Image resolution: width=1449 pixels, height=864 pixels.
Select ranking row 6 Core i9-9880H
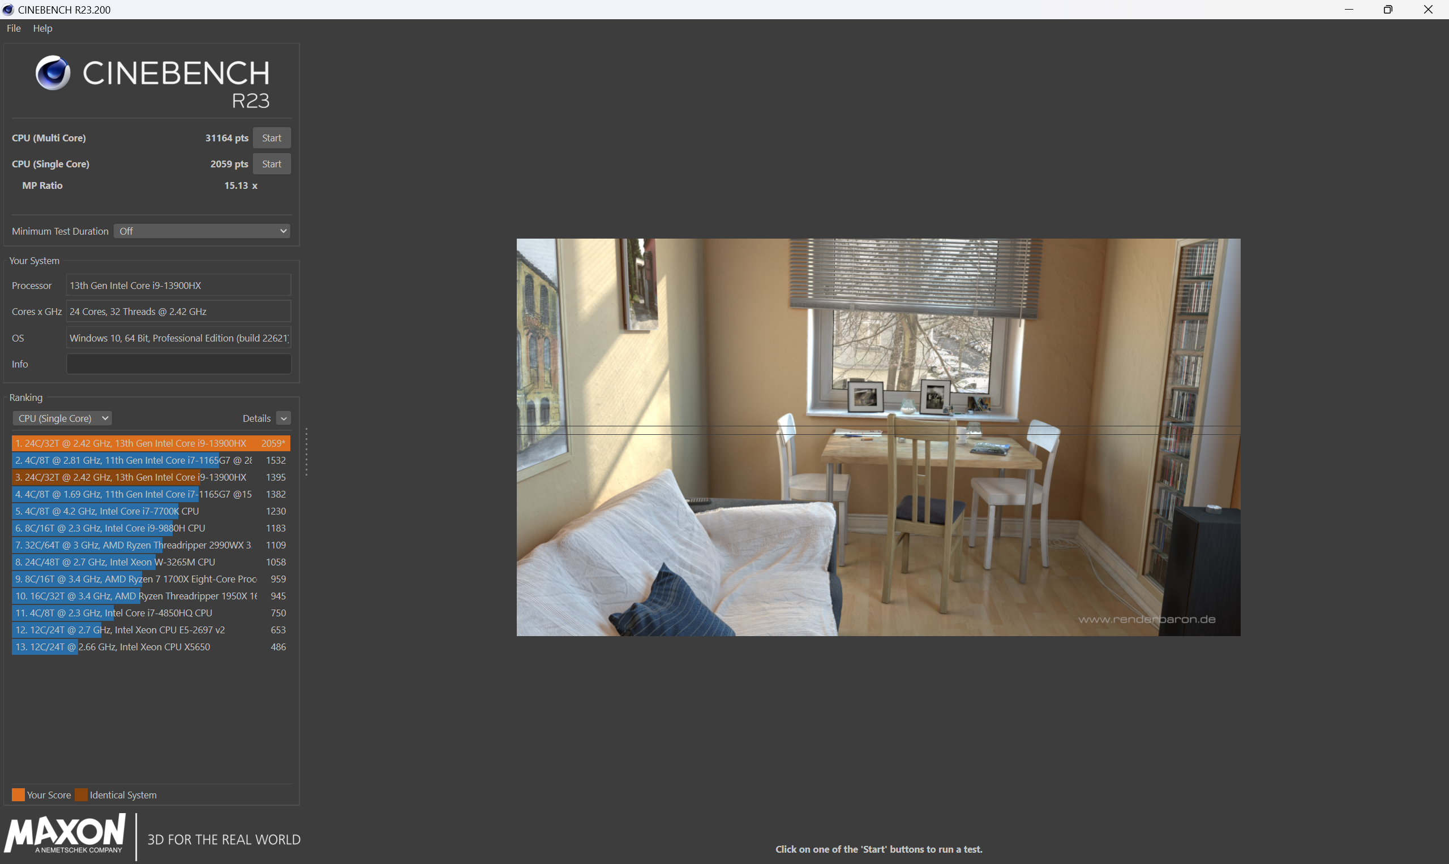tap(151, 528)
